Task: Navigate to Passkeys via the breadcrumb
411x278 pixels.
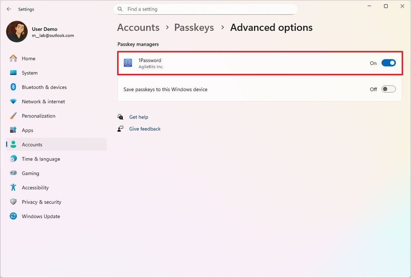Action: coord(194,27)
